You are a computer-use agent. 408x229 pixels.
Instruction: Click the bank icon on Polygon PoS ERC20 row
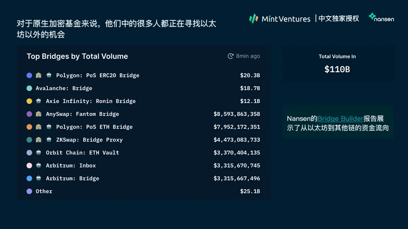tap(38, 75)
